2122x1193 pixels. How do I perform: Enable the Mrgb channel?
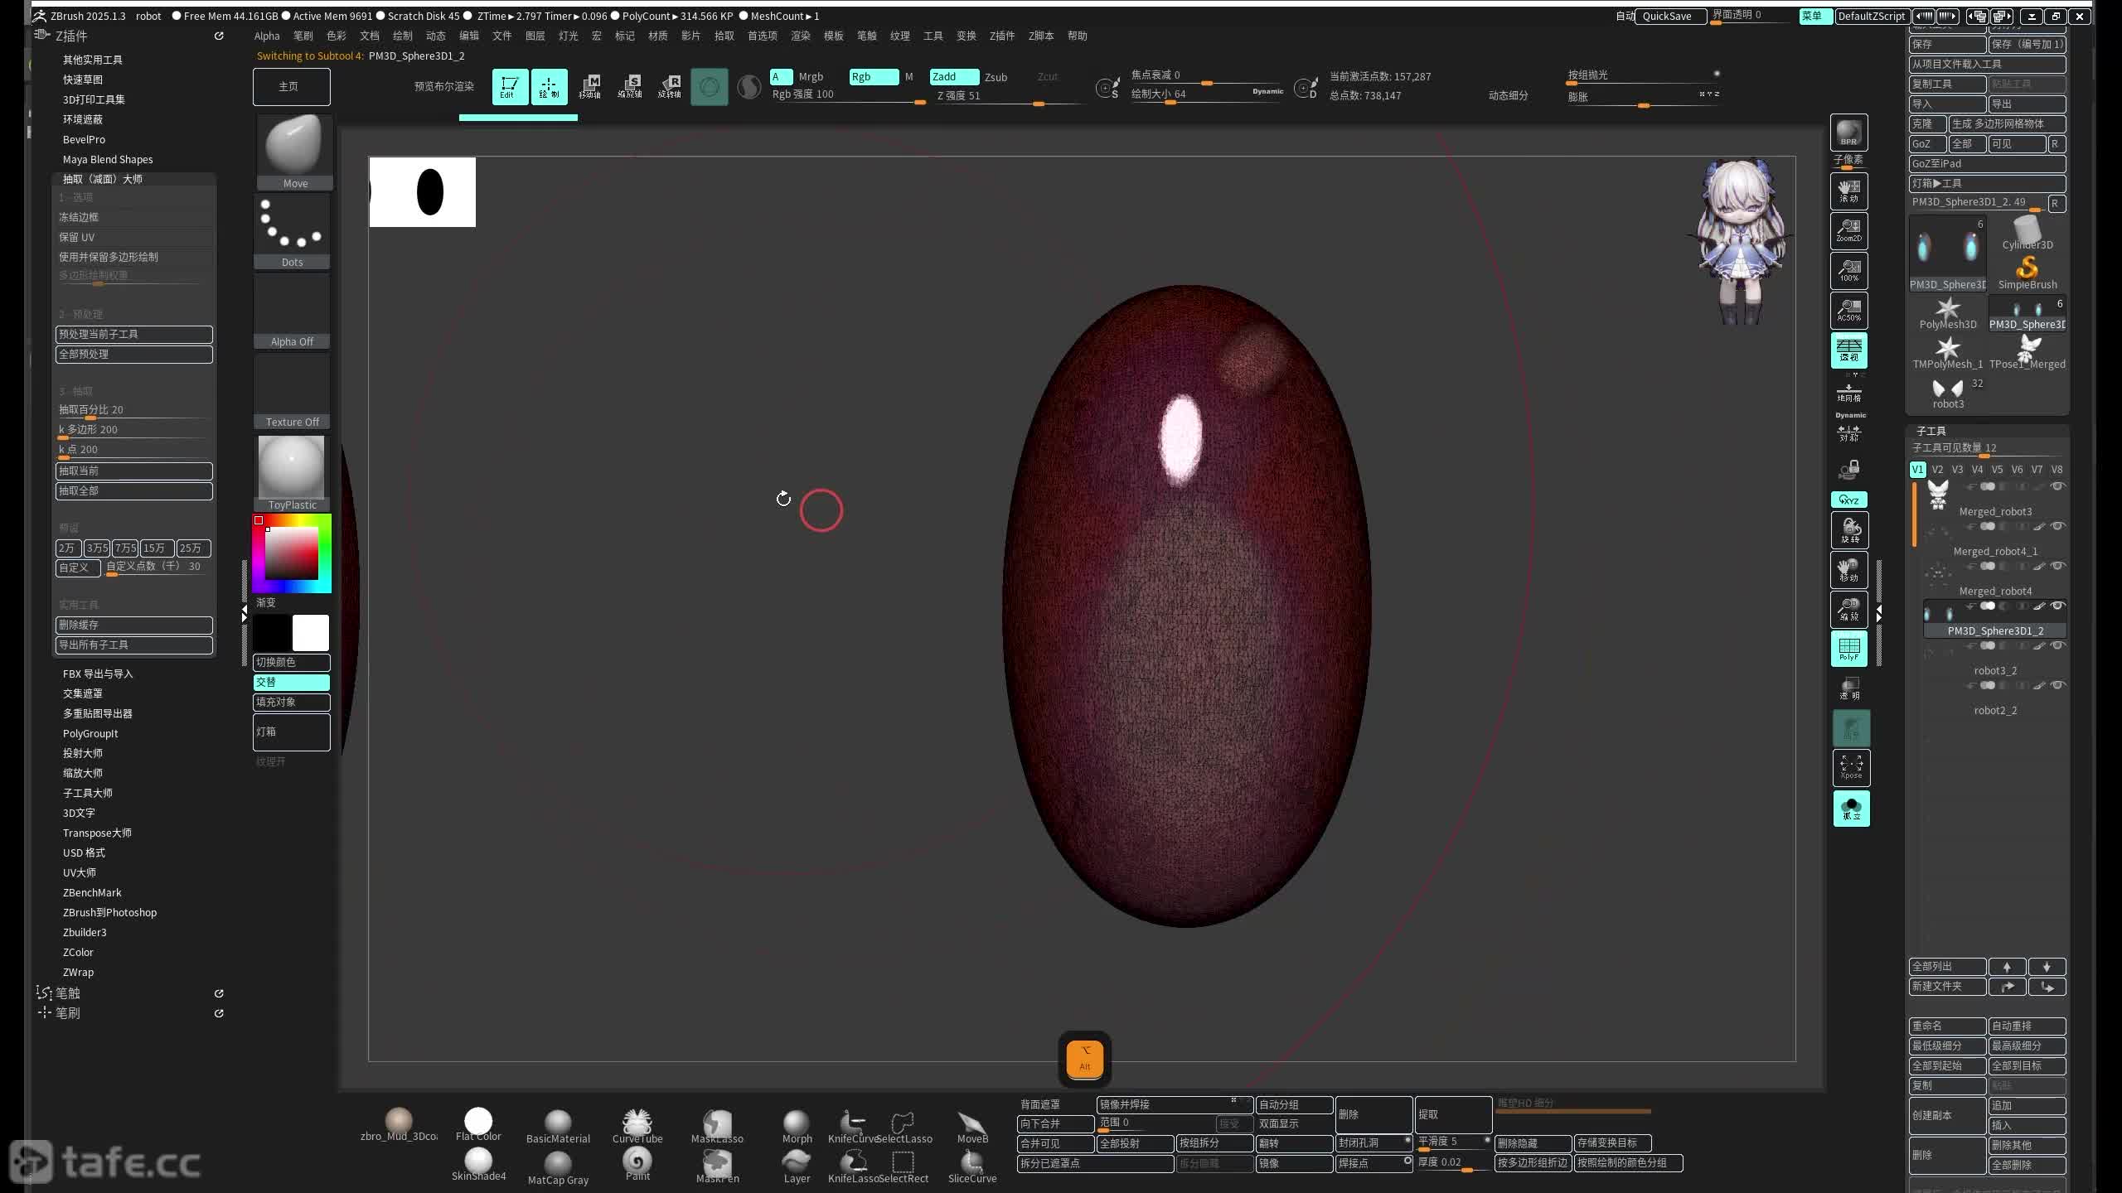tap(810, 77)
